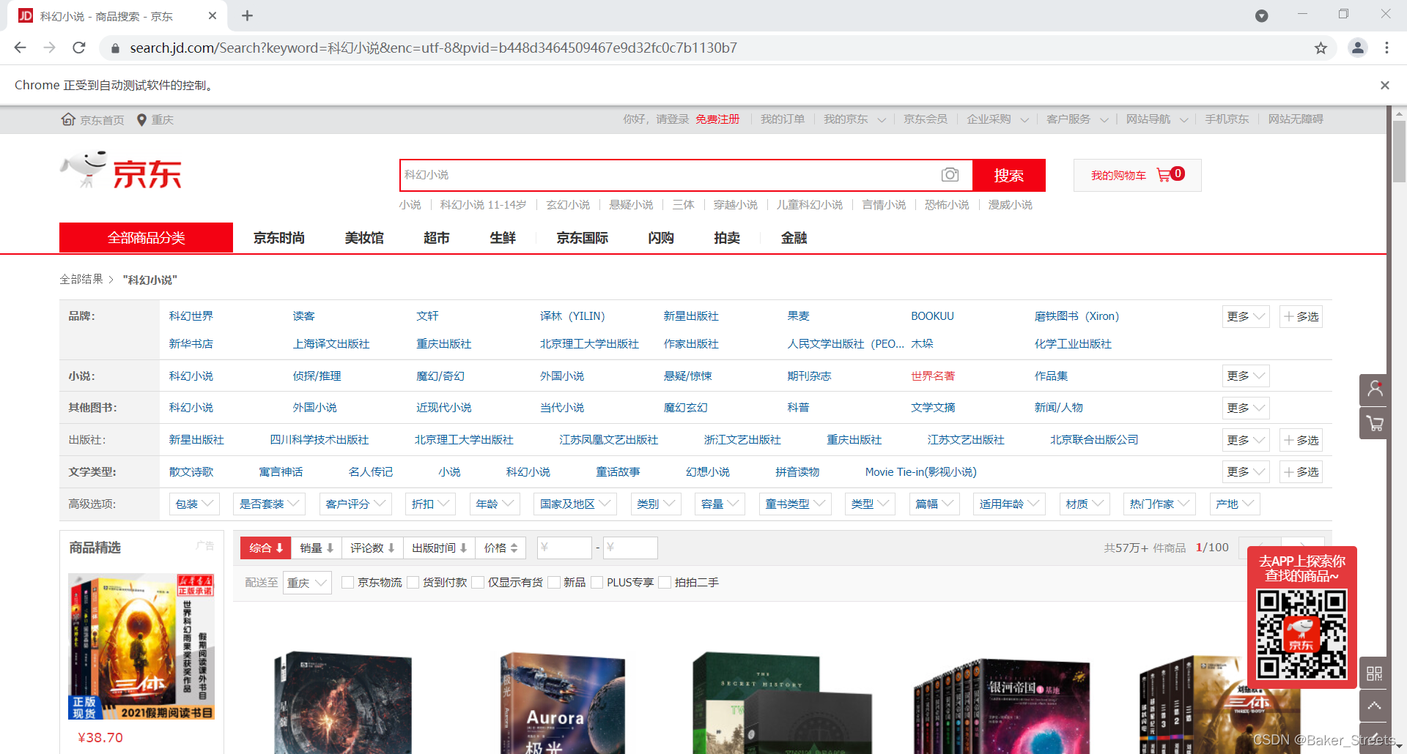Check the 货到付款 checkbox
The image size is (1407, 754).
[x=413, y=582]
